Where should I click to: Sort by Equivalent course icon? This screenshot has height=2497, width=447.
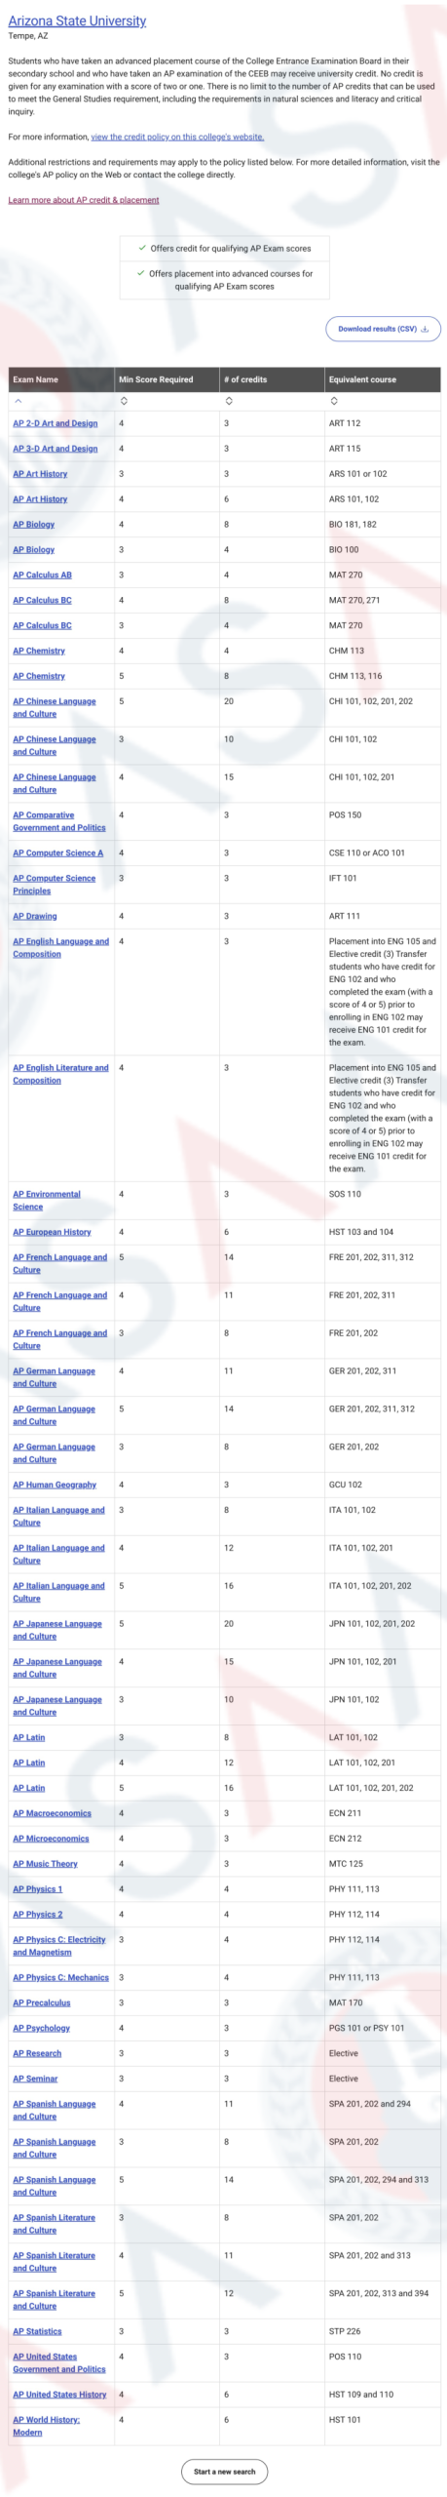pyautogui.click(x=334, y=401)
